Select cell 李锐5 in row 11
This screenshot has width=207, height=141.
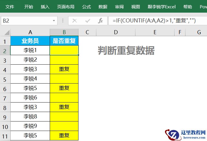point(30,136)
